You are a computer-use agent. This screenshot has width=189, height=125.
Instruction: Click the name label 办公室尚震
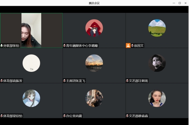(74, 116)
